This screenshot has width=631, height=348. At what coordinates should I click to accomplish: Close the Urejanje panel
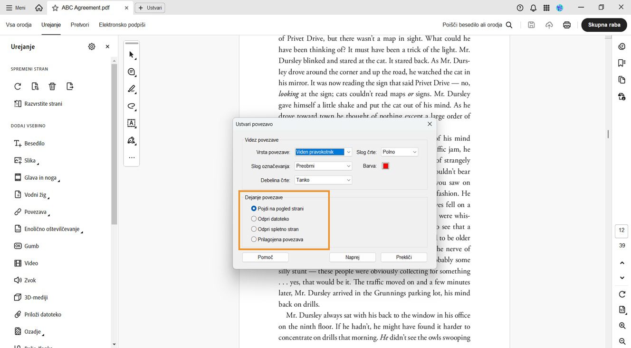(107, 46)
